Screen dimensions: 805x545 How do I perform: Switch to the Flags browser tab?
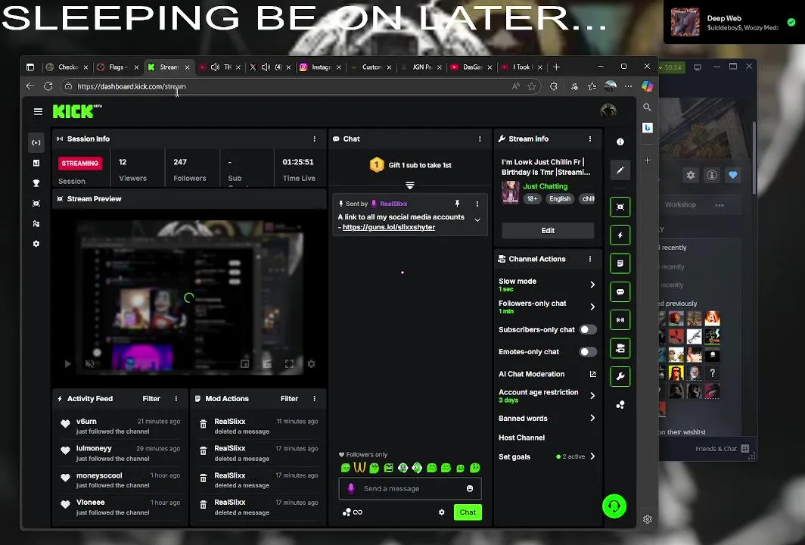(x=117, y=67)
